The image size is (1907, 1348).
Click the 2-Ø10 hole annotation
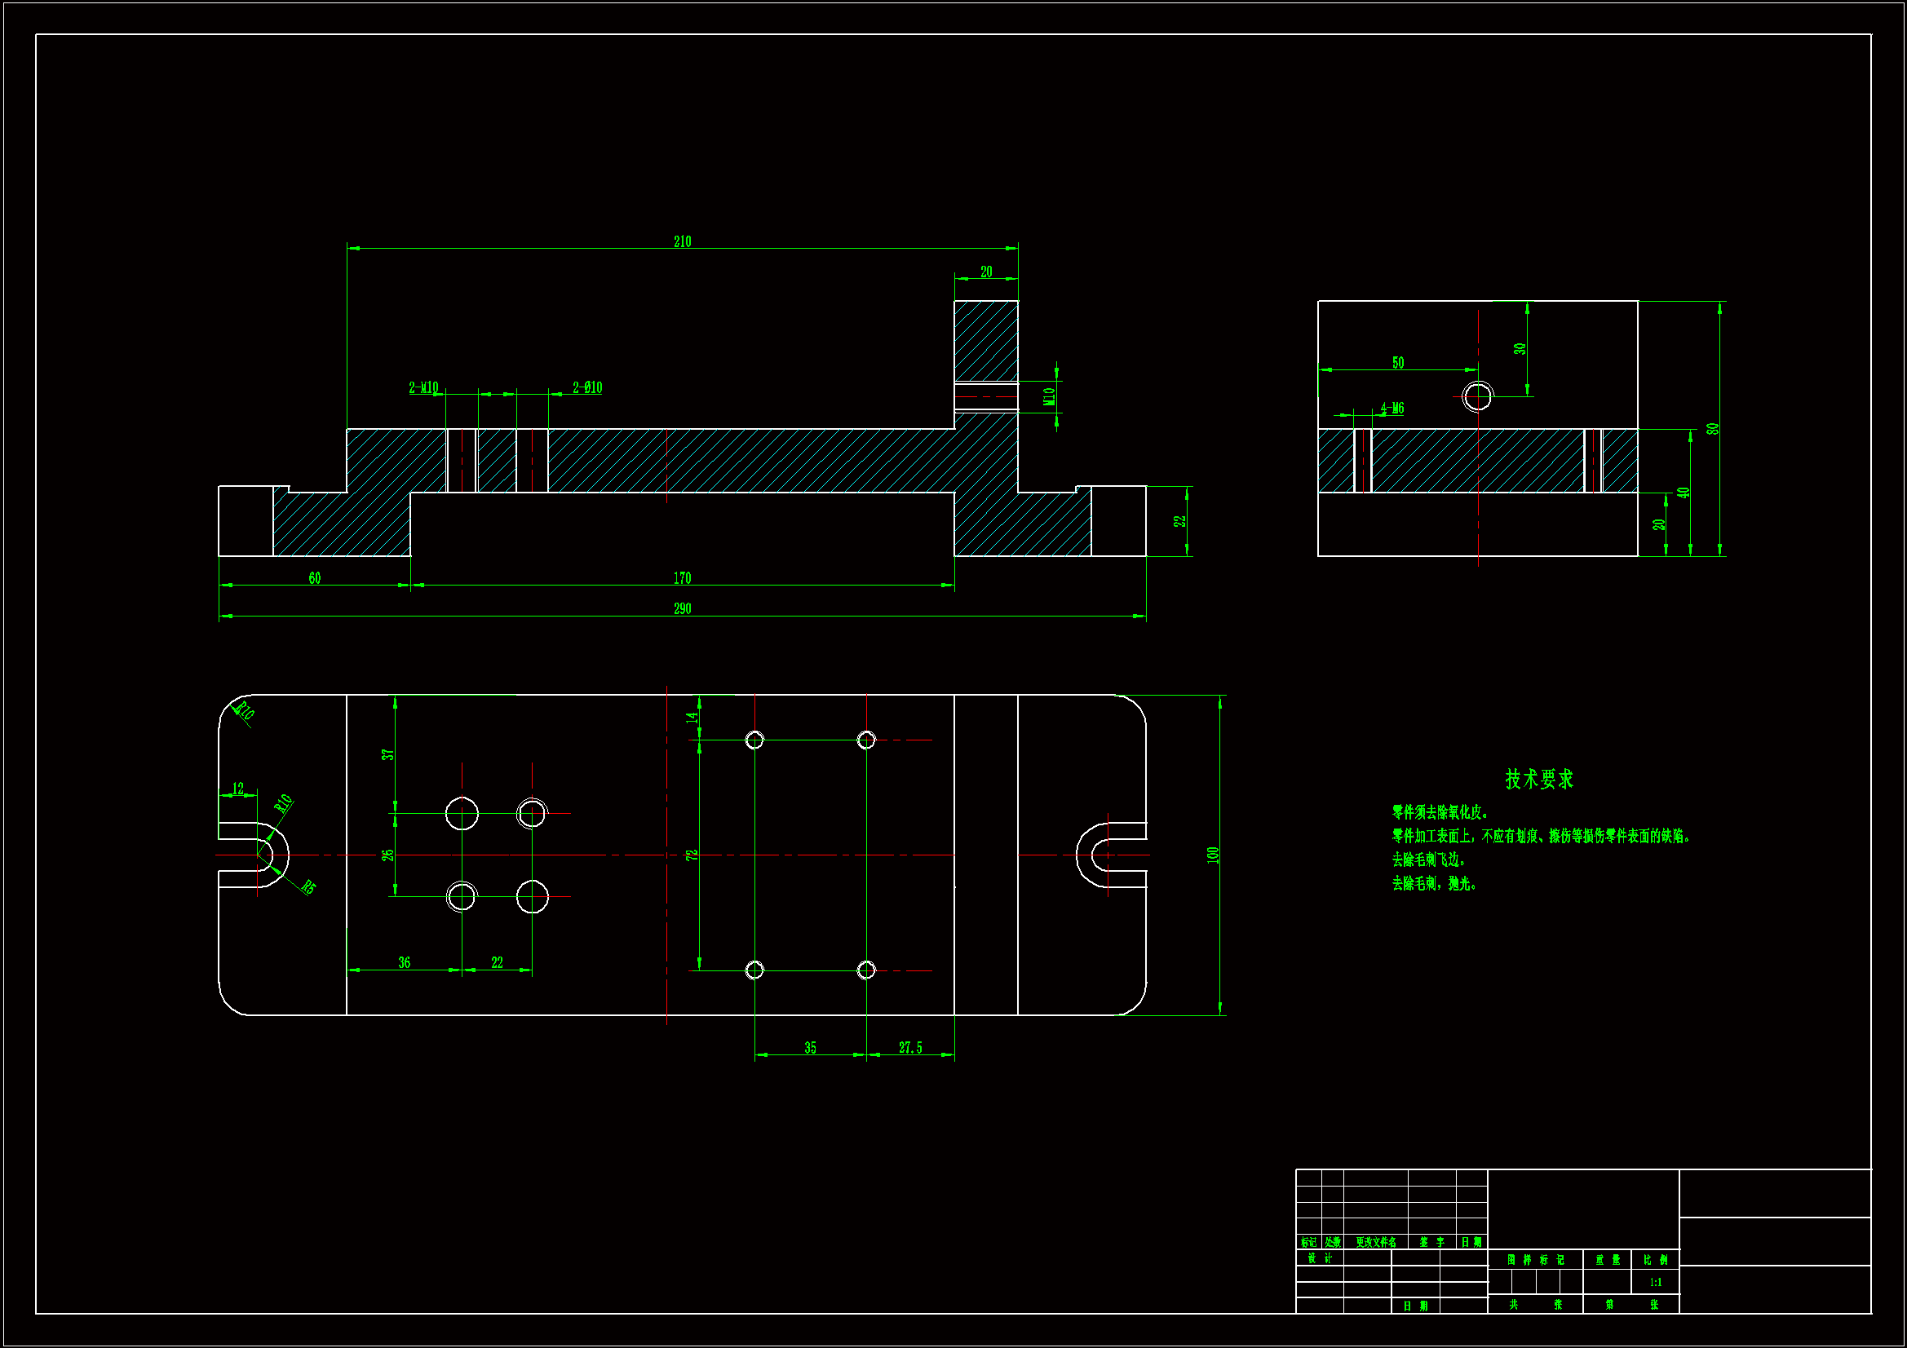click(587, 388)
